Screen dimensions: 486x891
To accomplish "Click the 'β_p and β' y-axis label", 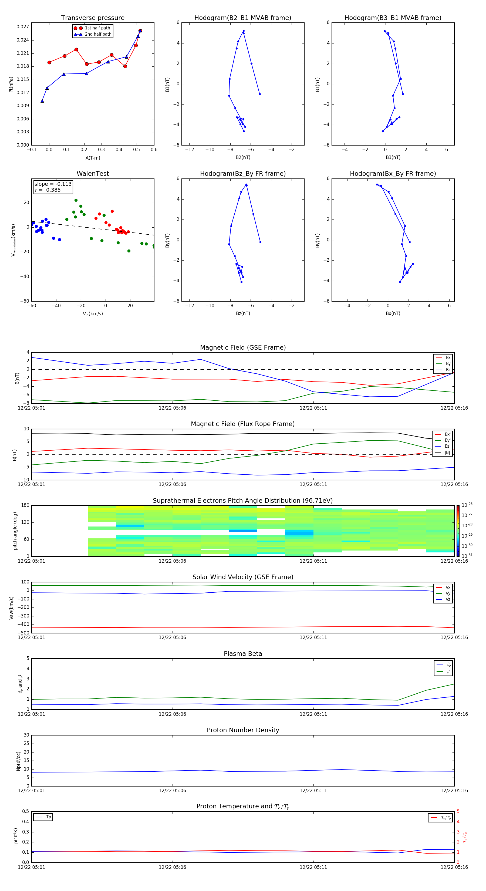I will [x=20, y=684].
